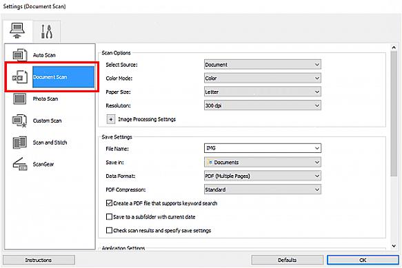Open the Select Source dropdown
The image size is (402, 268).
(263, 65)
